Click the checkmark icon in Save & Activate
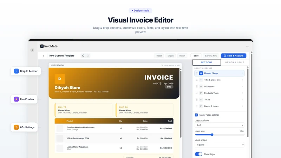Viewport: 281px width, 158px height. pos(225,56)
